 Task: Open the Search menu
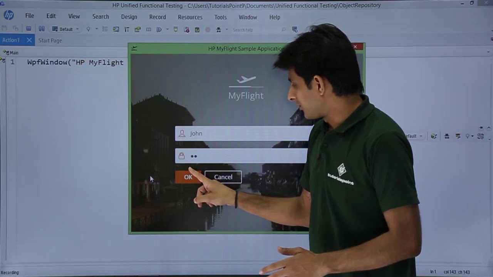click(x=101, y=17)
